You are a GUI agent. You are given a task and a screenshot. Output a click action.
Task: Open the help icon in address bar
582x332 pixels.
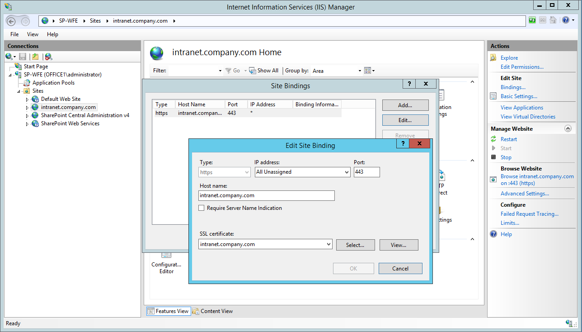tap(566, 20)
